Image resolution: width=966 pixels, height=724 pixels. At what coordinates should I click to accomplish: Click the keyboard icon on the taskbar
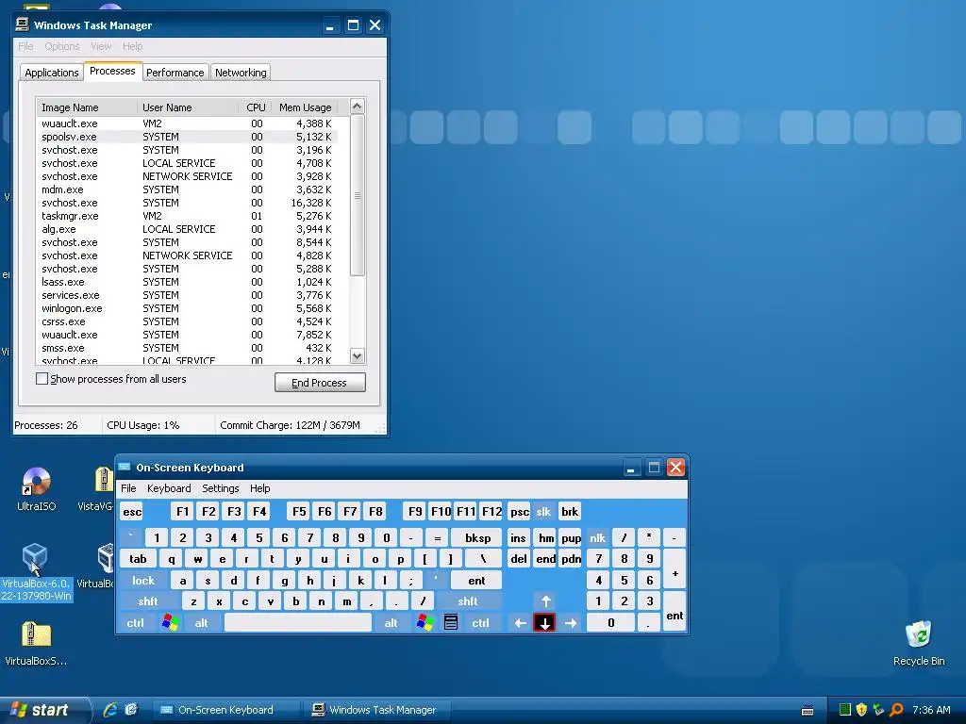[808, 711]
